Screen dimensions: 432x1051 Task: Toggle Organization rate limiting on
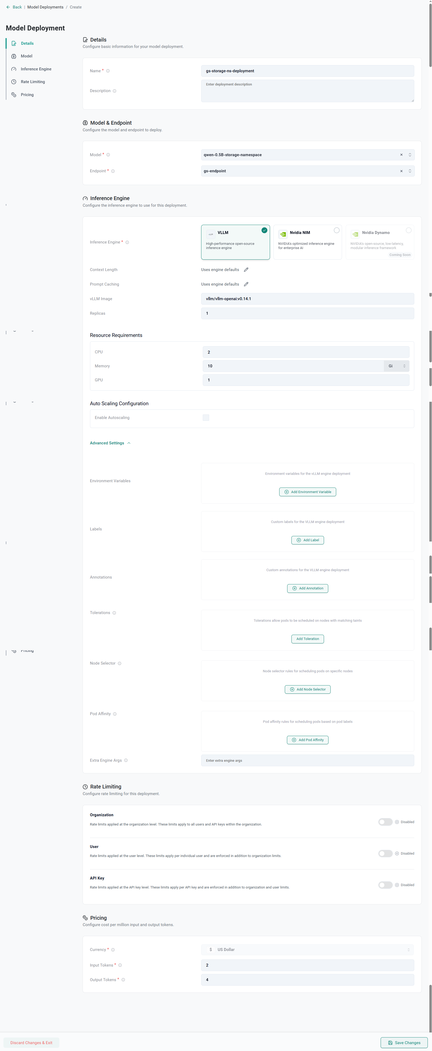pyautogui.click(x=385, y=822)
